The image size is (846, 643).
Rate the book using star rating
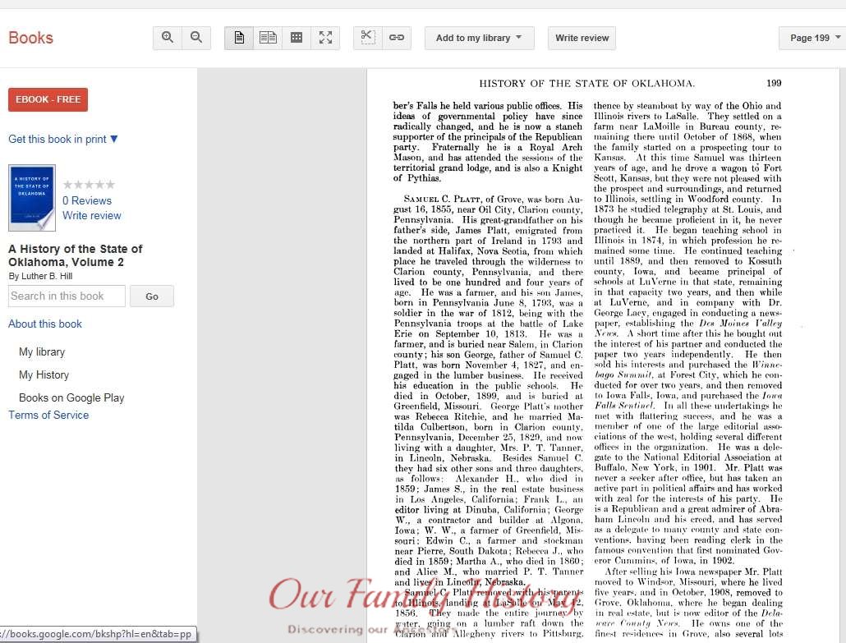coord(89,185)
